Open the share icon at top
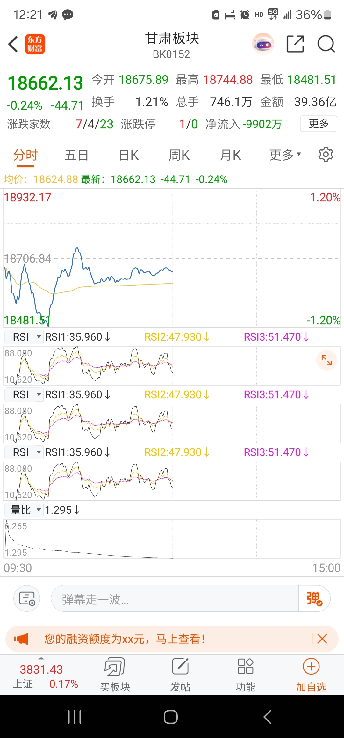The width and height of the screenshot is (344, 738). (x=295, y=44)
